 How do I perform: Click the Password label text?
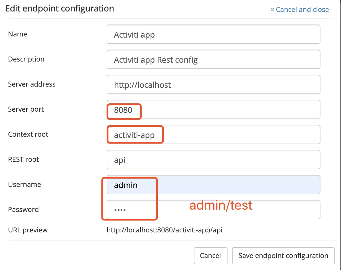(23, 210)
